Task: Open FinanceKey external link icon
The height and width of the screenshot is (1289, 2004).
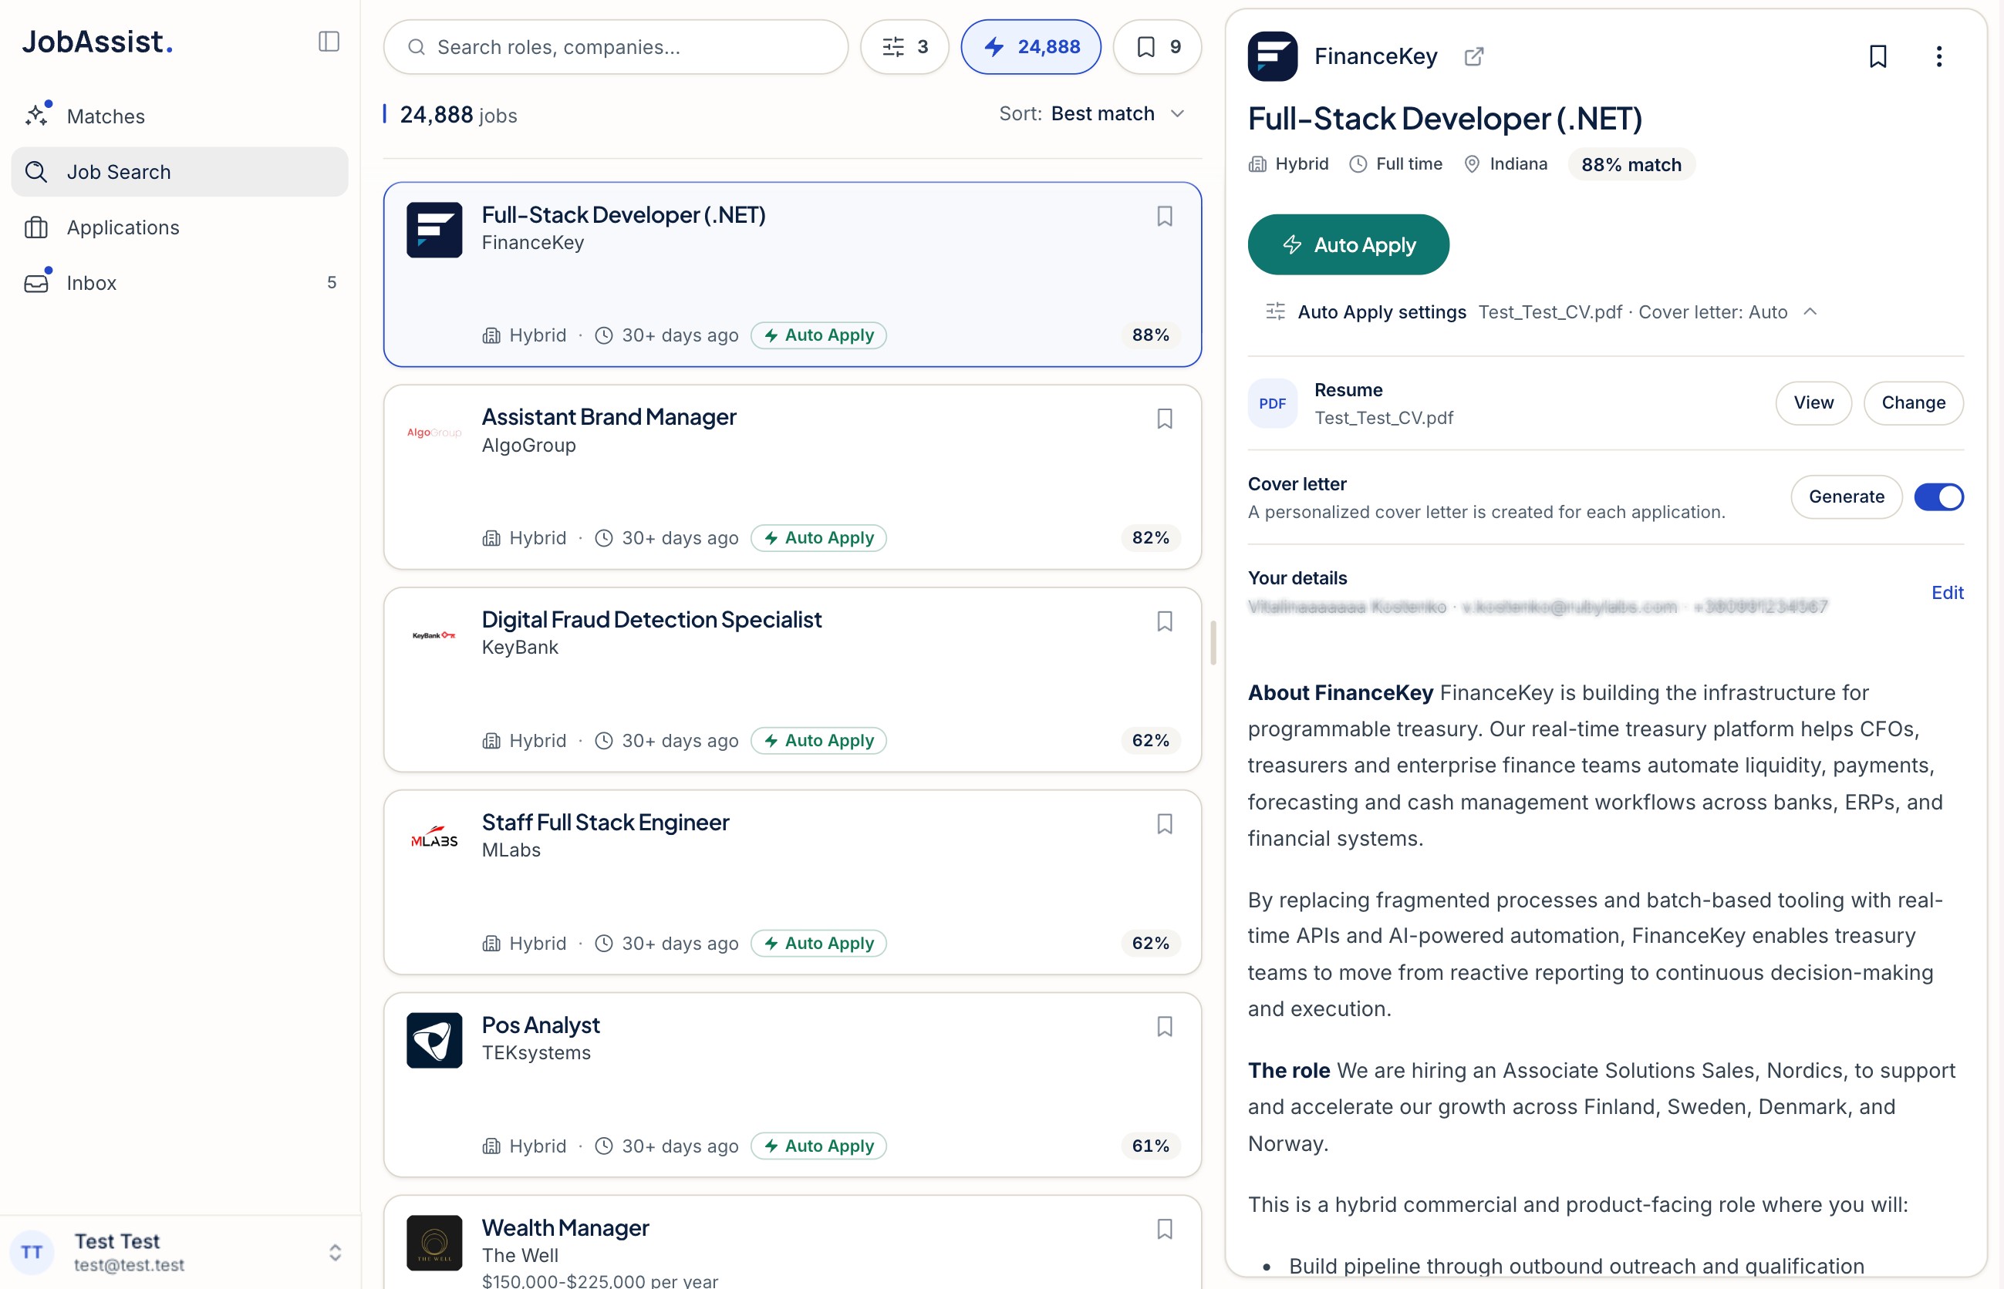Action: click(x=1474, y=56)
